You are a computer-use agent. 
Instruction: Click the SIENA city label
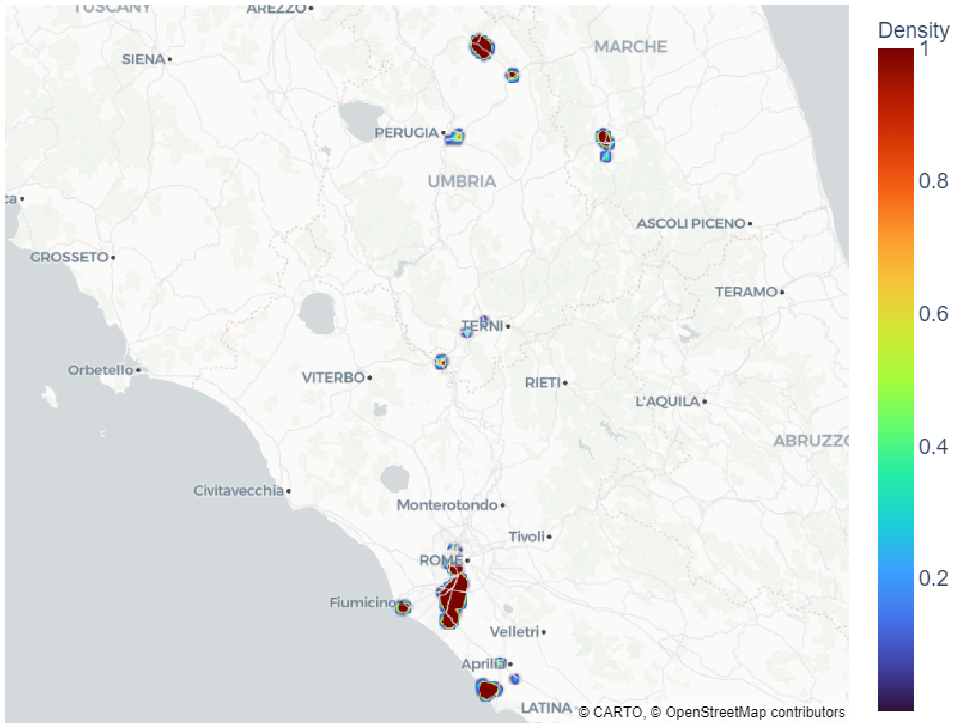143,59
